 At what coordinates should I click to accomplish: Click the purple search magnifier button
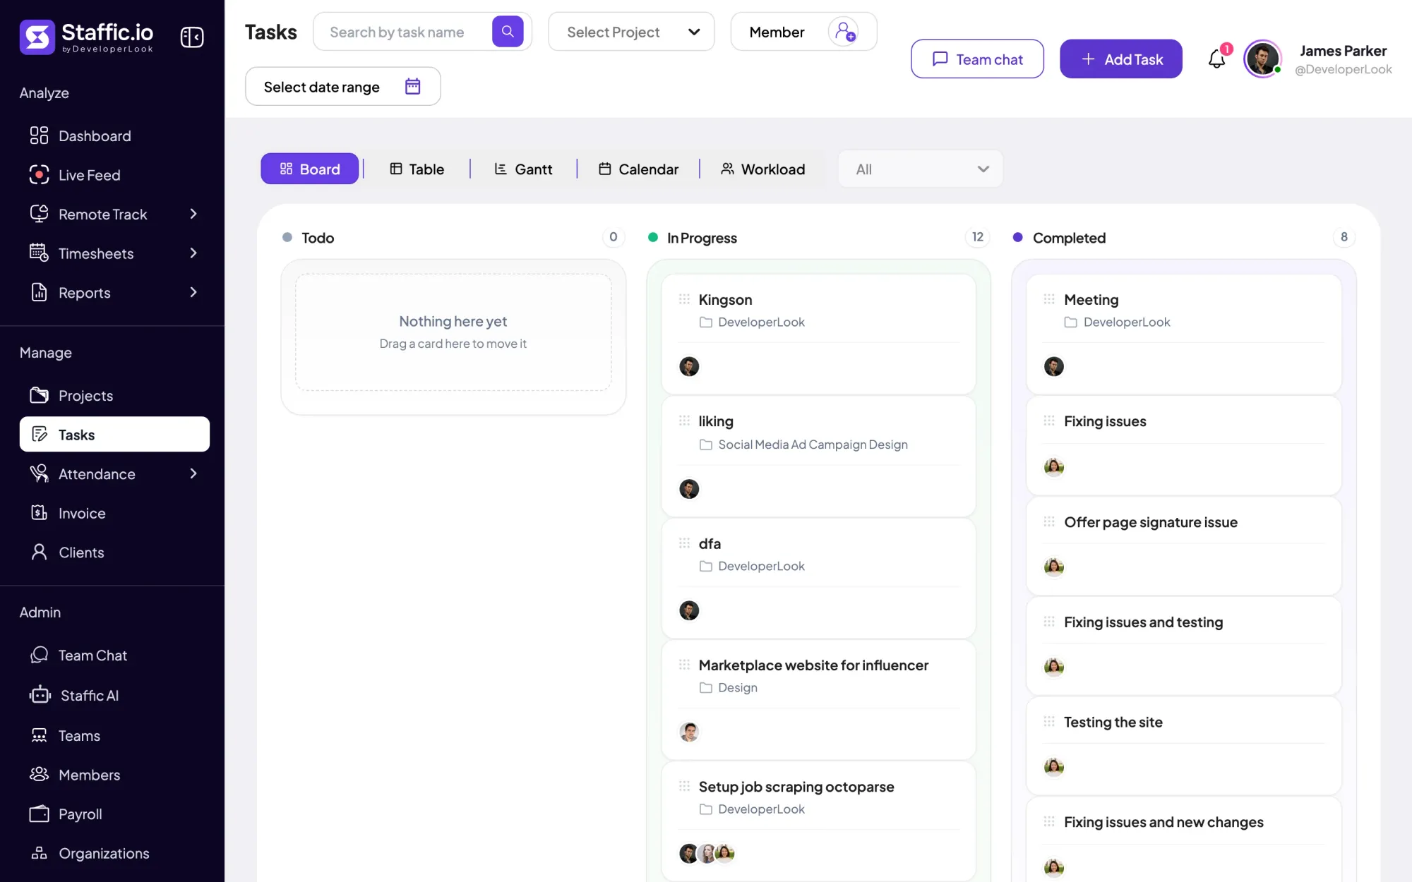508,32
